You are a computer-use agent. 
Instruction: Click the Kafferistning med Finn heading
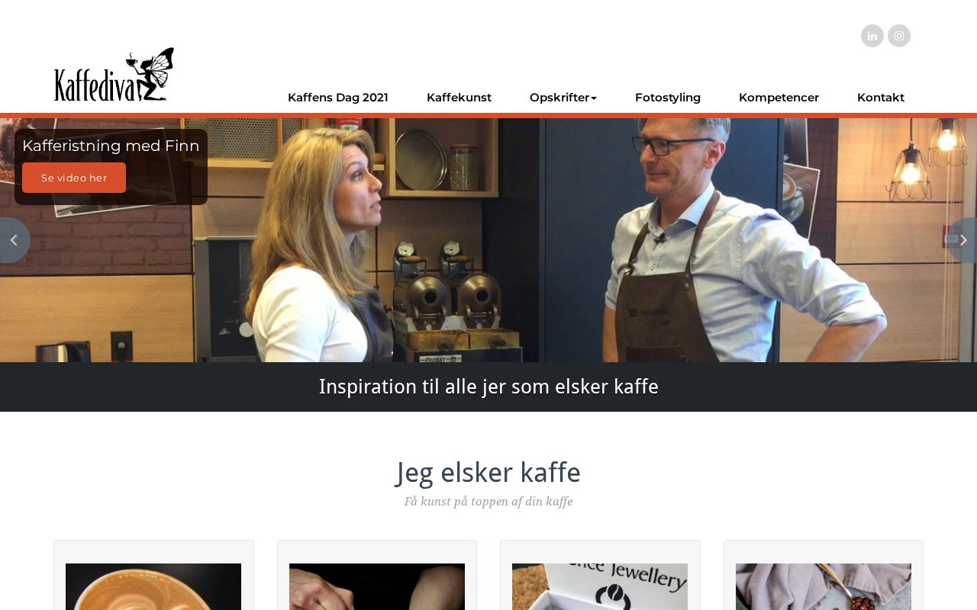pos(111,146)
